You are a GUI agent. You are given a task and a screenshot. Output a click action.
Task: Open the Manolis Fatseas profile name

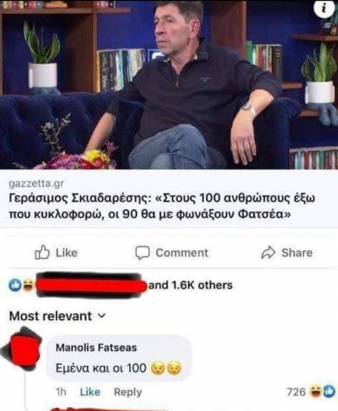(96, 347)
